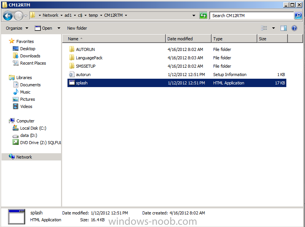
Task: Click the search magnifier icon
Action: click(x=298, y=16)
